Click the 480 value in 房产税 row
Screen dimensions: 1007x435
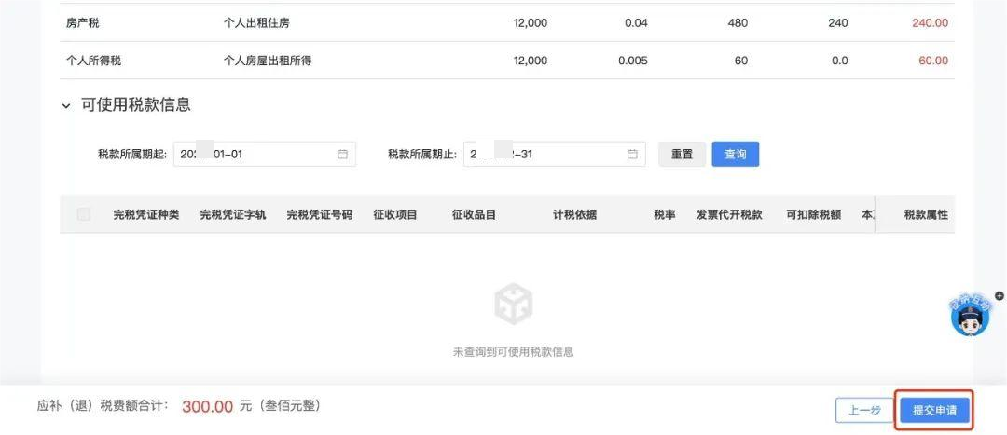coord(738,23)
